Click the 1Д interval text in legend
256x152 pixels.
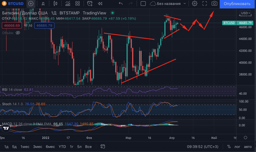[53, 13]
